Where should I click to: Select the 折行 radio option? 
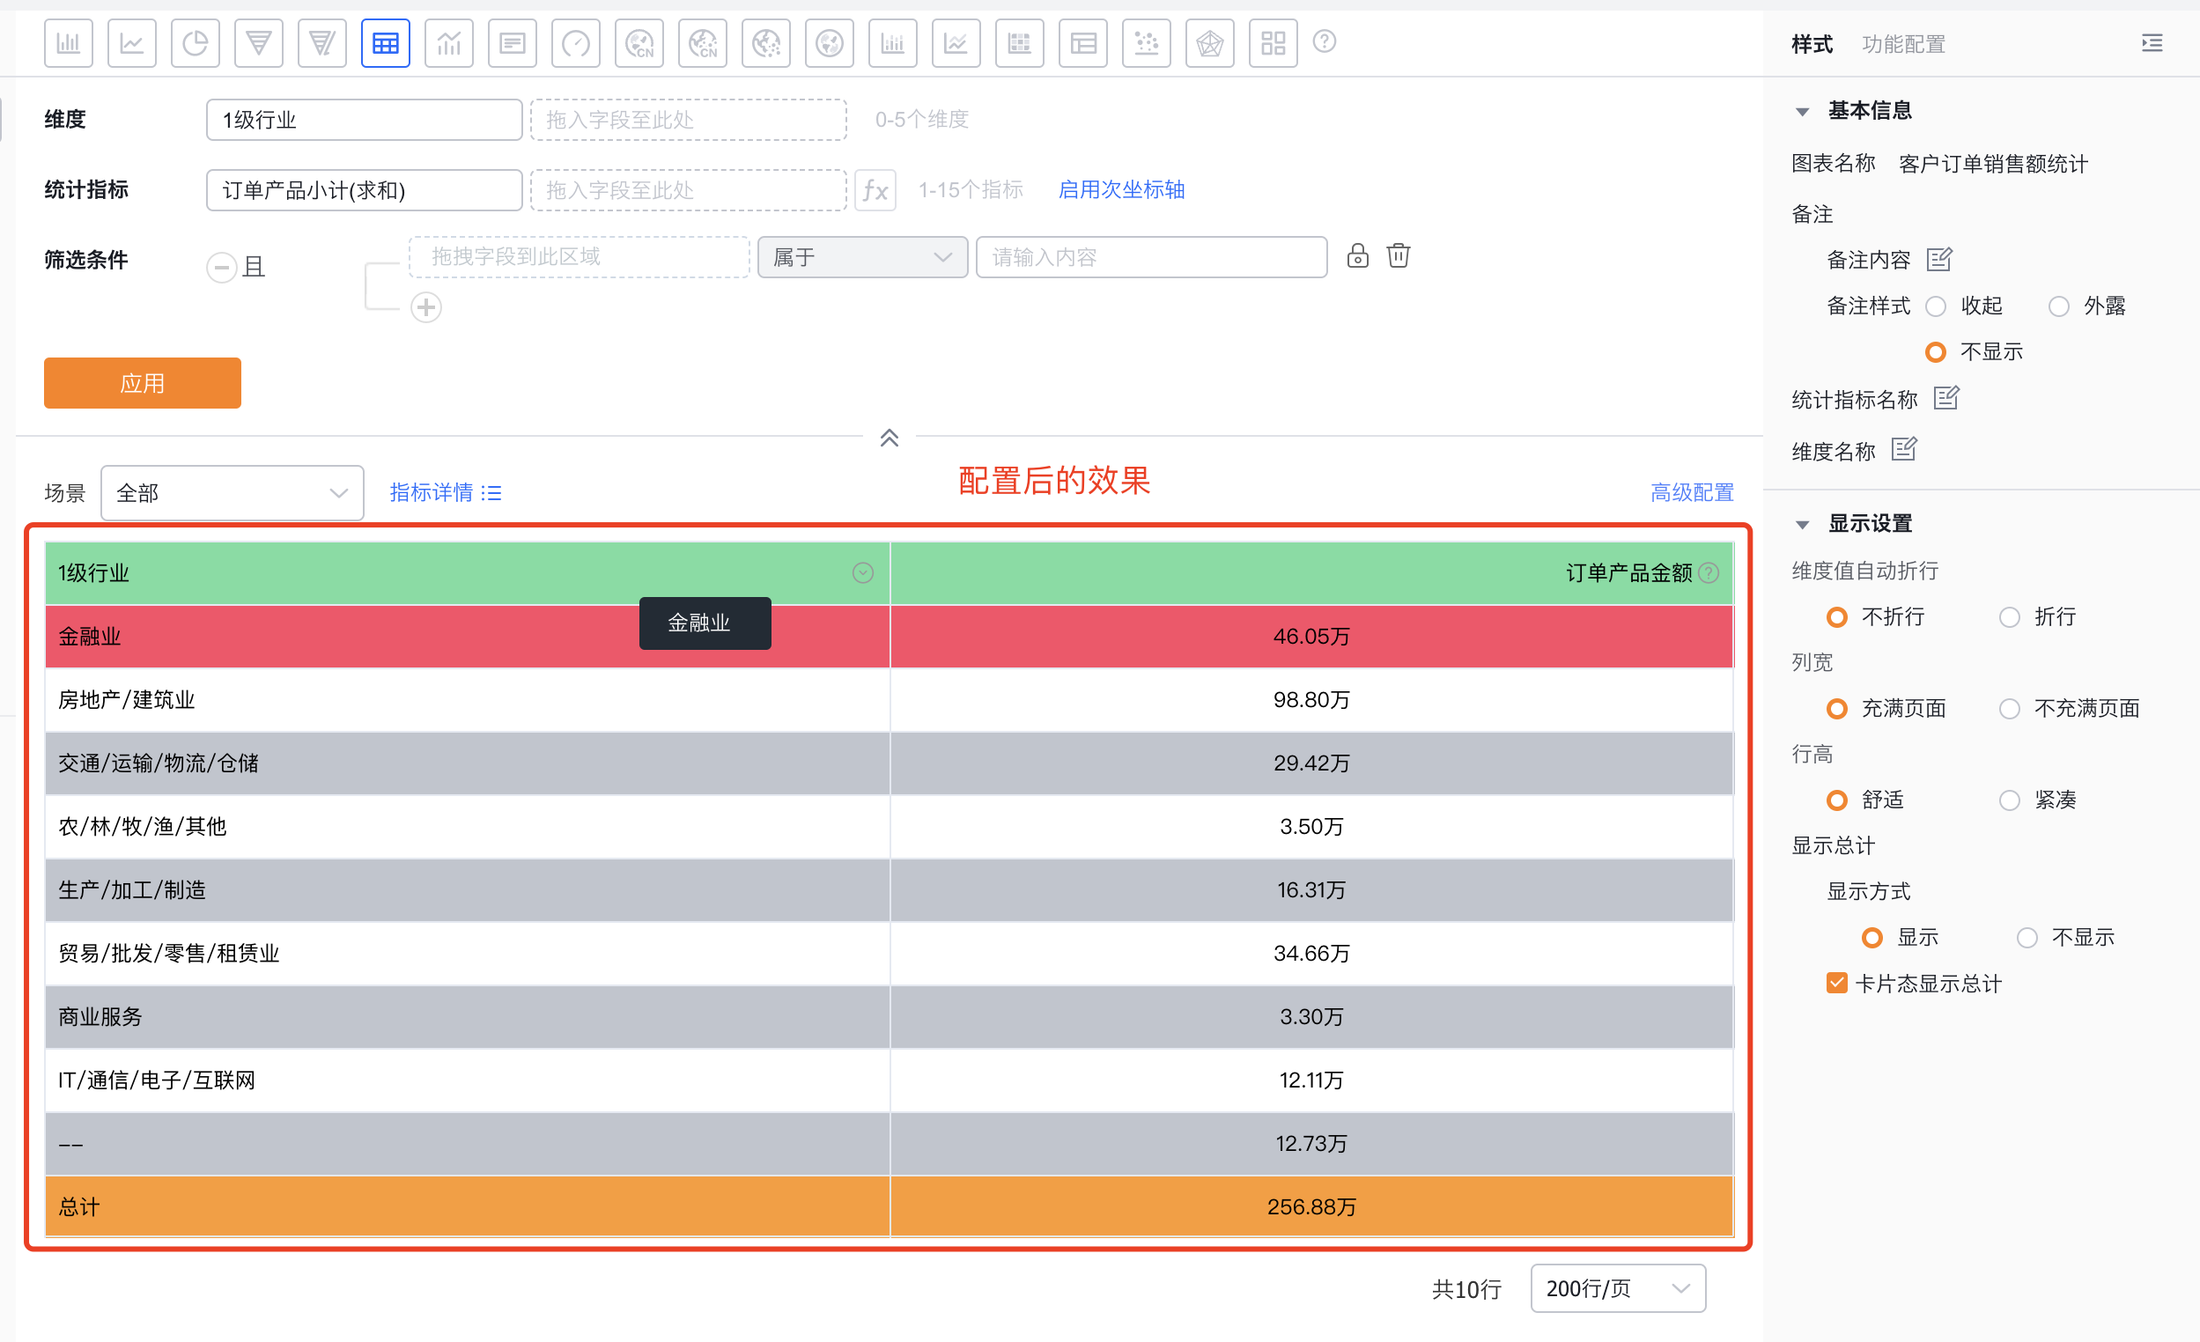click(x=2009, y=617)
